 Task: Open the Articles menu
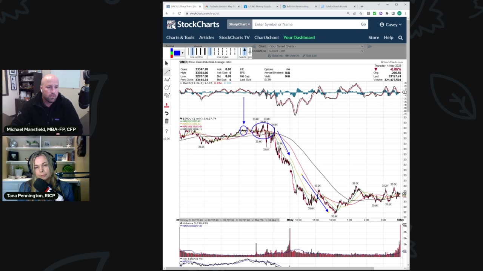pos(207,38)
